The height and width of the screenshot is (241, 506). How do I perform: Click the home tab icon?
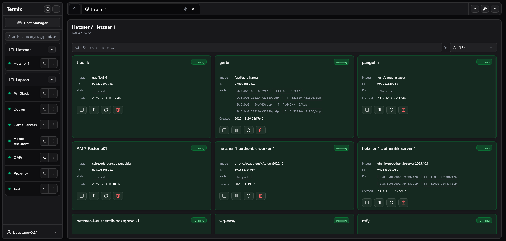(x=75, y=9)
